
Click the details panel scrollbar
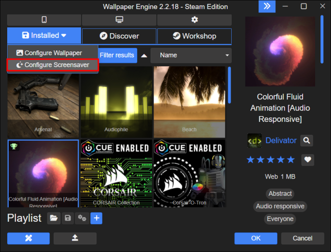coord(322,39)
